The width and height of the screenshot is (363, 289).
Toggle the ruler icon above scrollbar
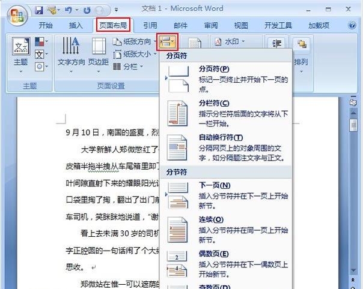[x=353, y=102]
